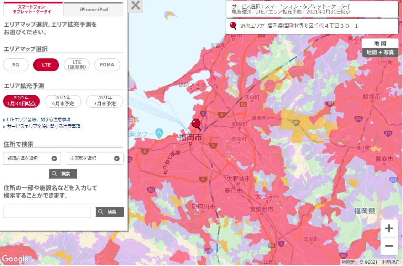Screen dimensions: 403x266
Task: Select the FOMA area map
Action: (107, 65)
